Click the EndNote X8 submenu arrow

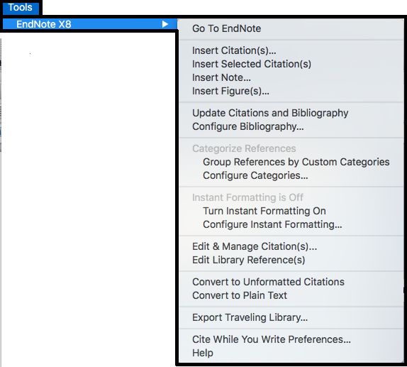[x=165, y=24]
